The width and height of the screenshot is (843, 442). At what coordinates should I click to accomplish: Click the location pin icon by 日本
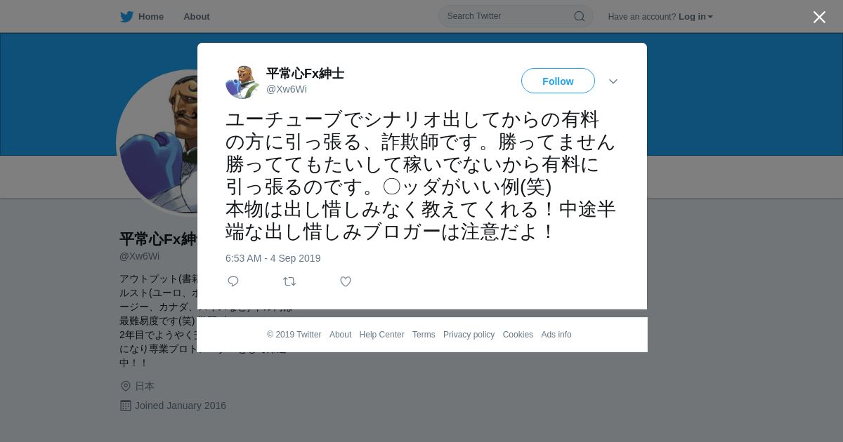click(126, 386)
